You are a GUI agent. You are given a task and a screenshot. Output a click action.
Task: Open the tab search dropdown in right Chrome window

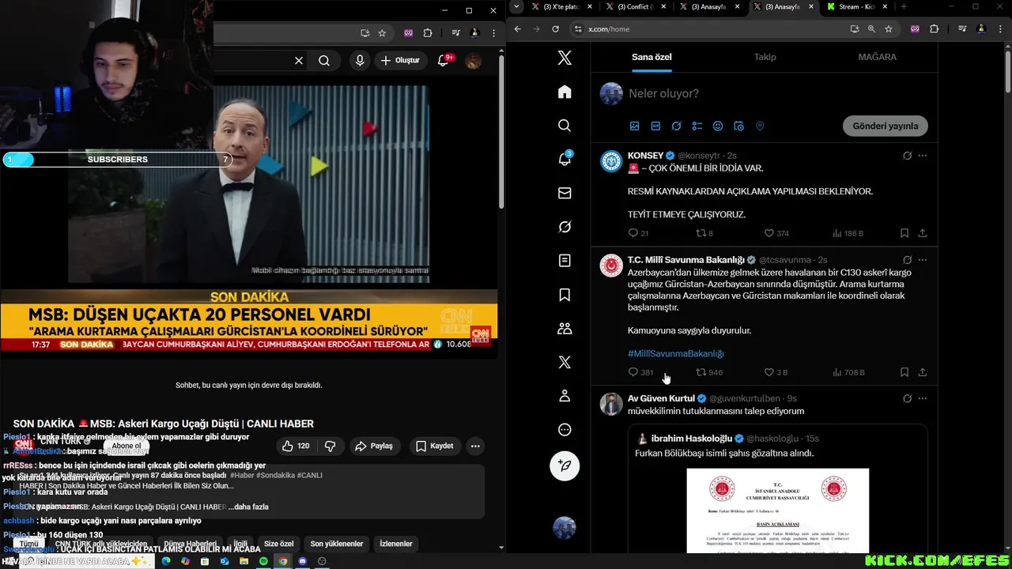[x=516, y=7]
